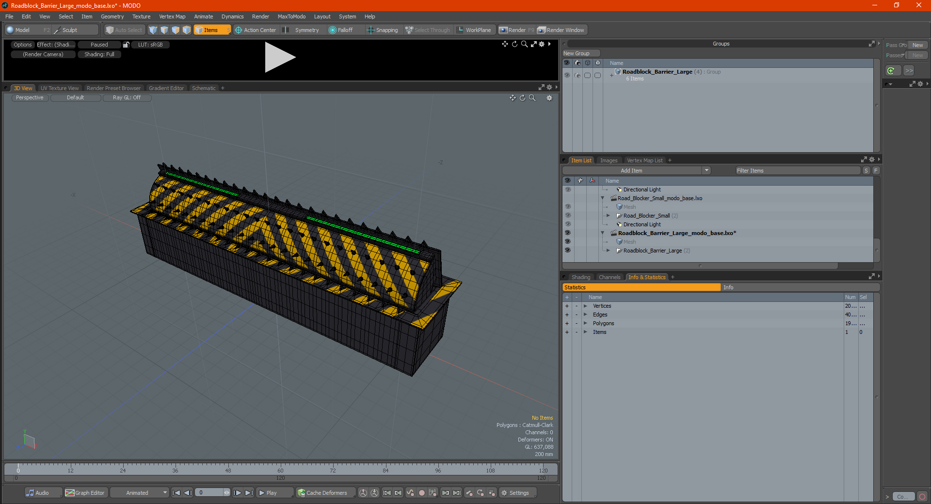Toggle render camera icon for Roadblock_Barrier_Large group

tap(577, 75)
